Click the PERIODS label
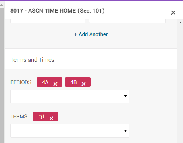183x143 pixels. pyautogui.click(x=21, y=82)
